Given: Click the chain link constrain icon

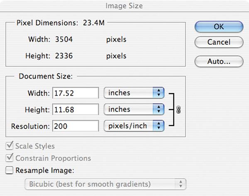Looking at the screenshot, I should click(x=178, y=110).
